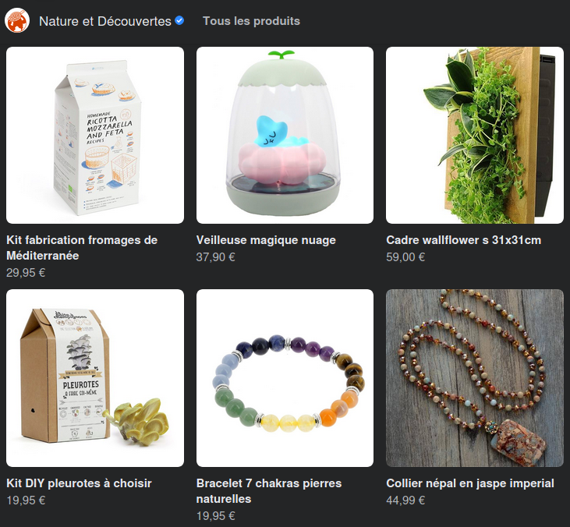Viewport: 570px width, 527px height.
Task: Open the Veilleuse magique nuage image
Action: pyautogui.click(x=285, y=135)
